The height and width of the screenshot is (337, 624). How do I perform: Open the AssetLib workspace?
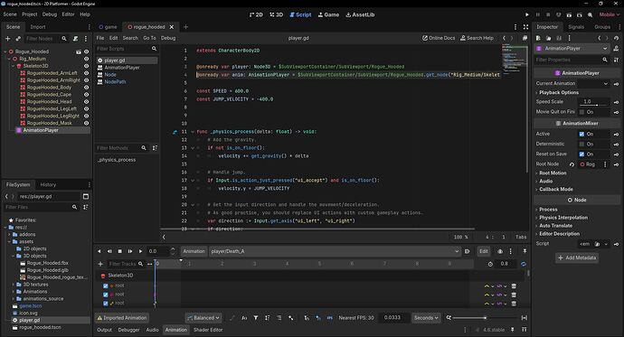pos(360,14)
